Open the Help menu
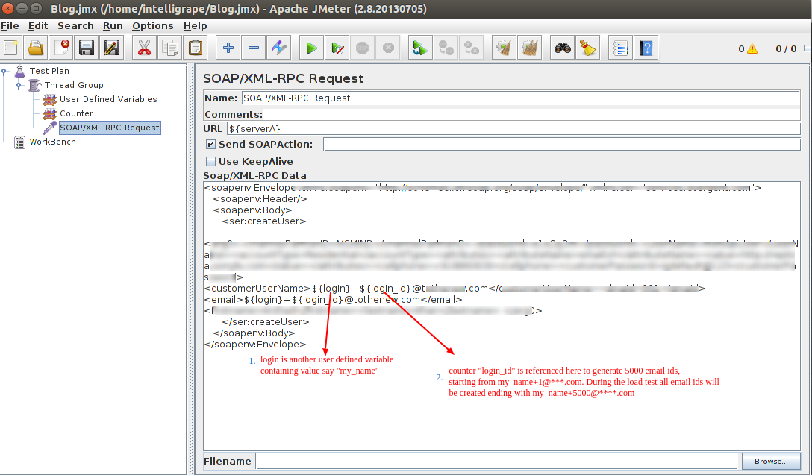This screenshot has height=475, width=812. (x=196, y=26)
